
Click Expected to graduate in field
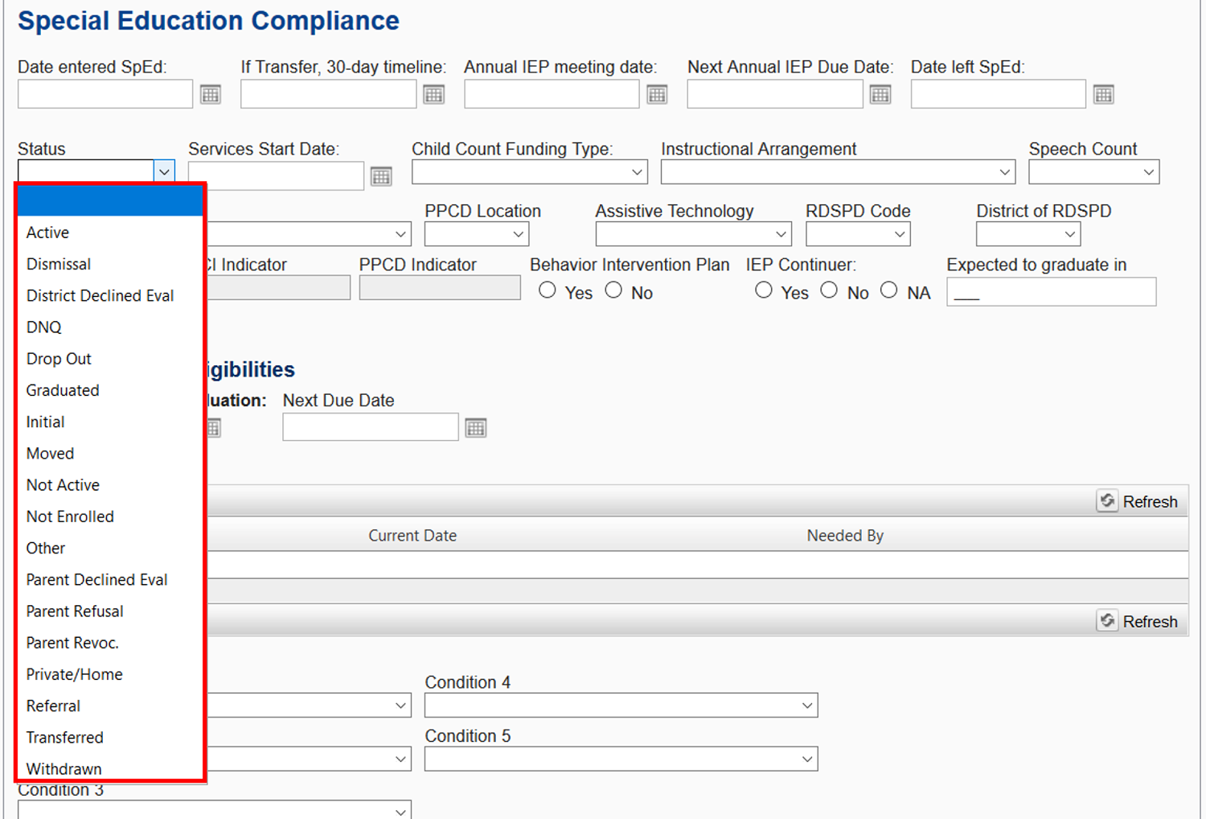point(1052,292)
